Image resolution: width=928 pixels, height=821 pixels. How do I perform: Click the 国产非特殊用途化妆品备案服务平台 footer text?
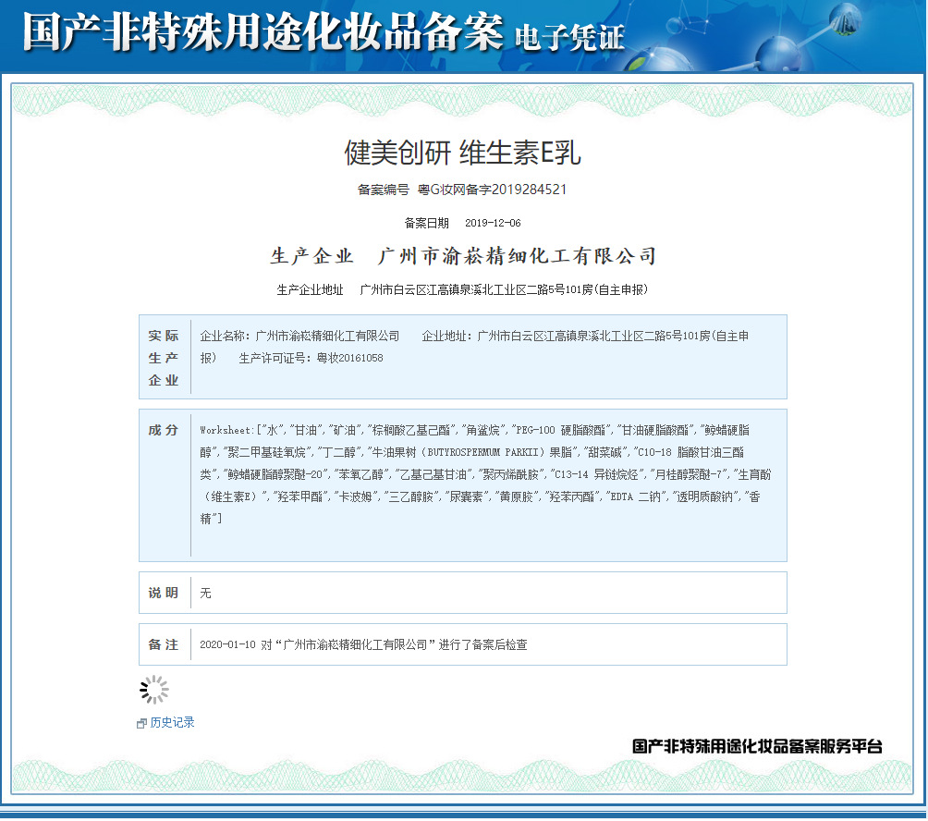point(757,746)
